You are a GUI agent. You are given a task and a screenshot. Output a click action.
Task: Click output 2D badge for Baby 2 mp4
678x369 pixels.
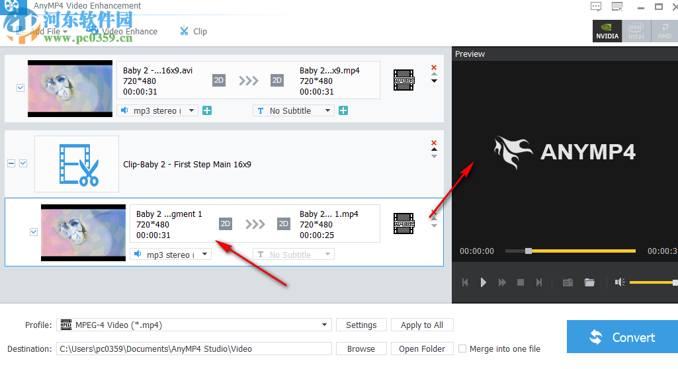click(x=276, y=81)
